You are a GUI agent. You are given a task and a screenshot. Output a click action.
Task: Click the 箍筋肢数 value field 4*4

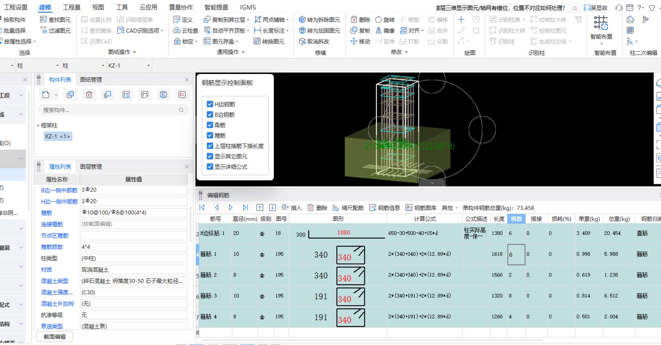133,247
